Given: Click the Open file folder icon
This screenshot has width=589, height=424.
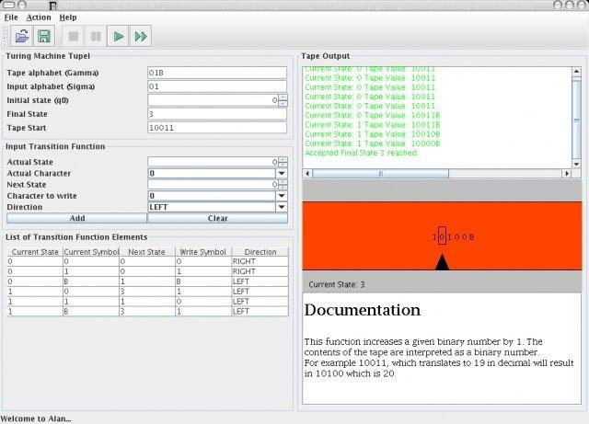Looking at the screenshot, I should click(x=21, y=36).
